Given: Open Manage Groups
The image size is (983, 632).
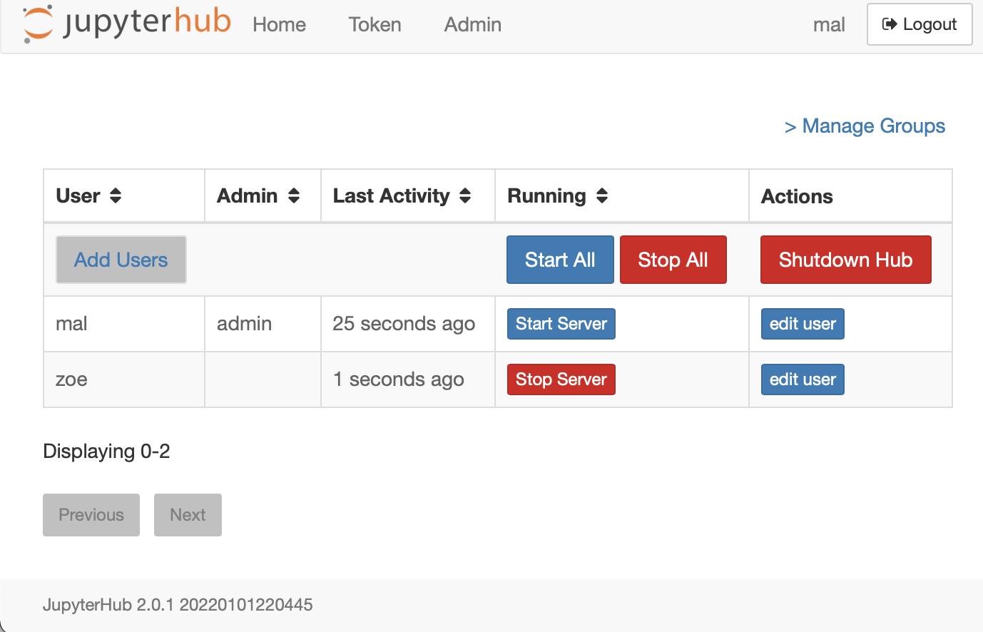Looking at the screenshot, I should point(865,126).
